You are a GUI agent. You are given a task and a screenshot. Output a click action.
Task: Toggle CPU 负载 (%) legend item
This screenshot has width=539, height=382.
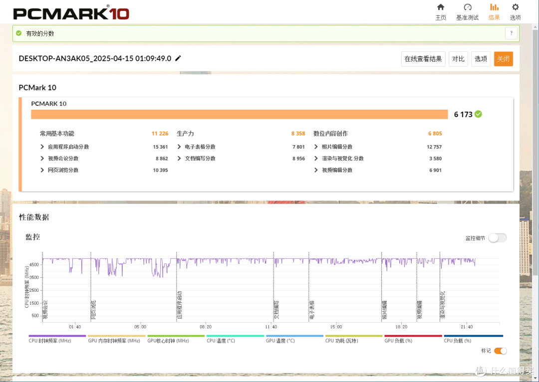coord(473,339)
